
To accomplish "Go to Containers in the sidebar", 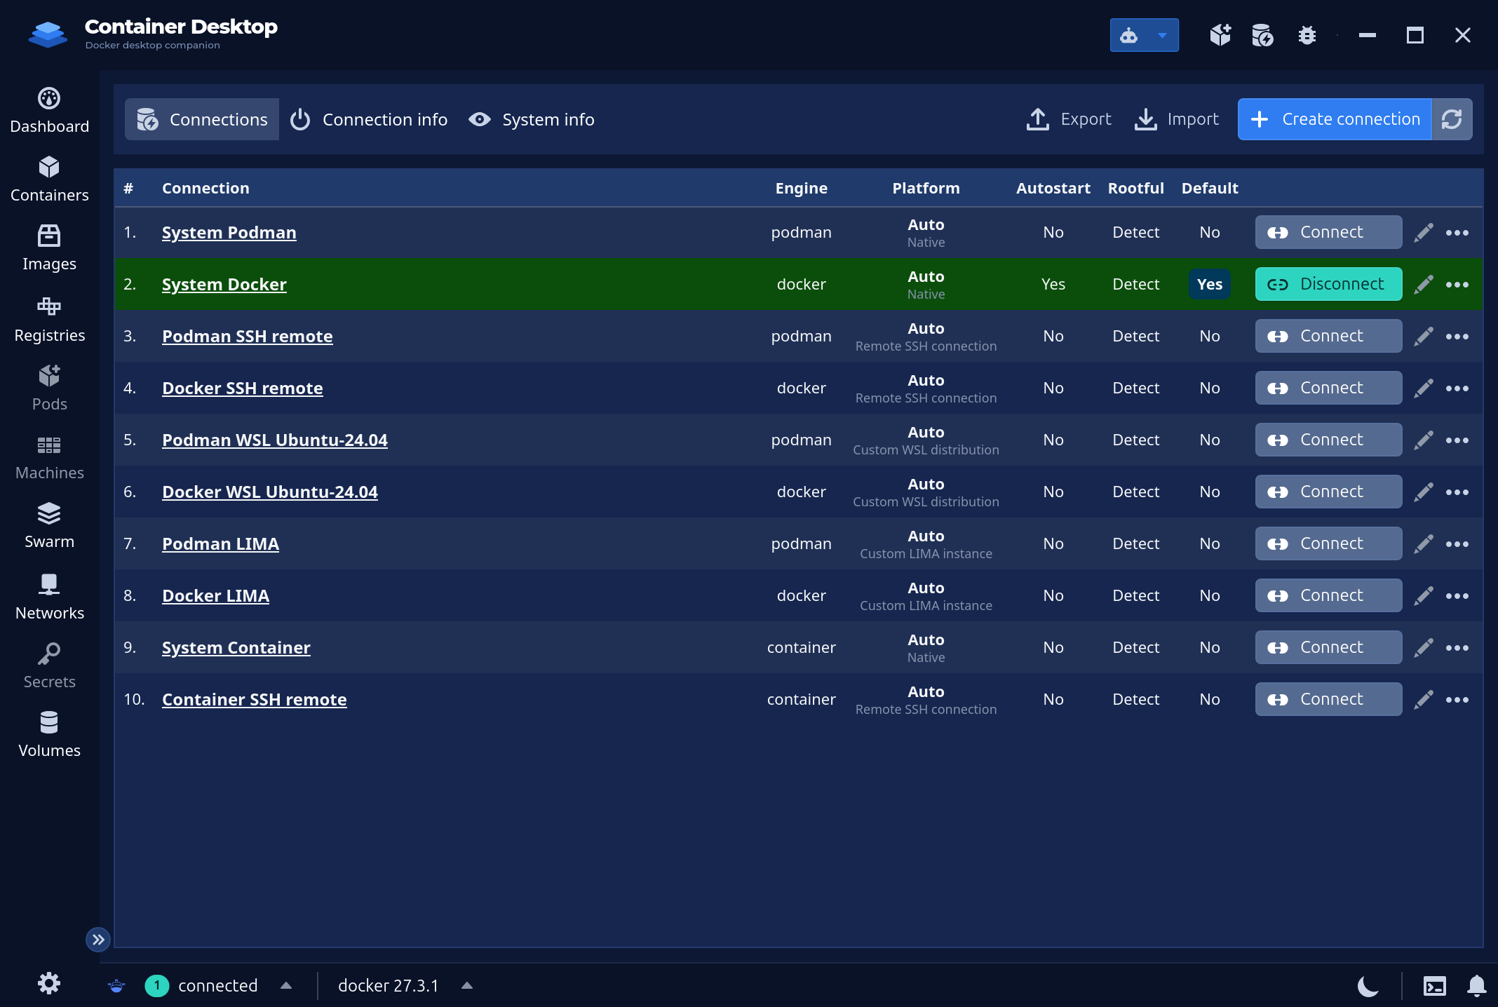I will point(49,179).
